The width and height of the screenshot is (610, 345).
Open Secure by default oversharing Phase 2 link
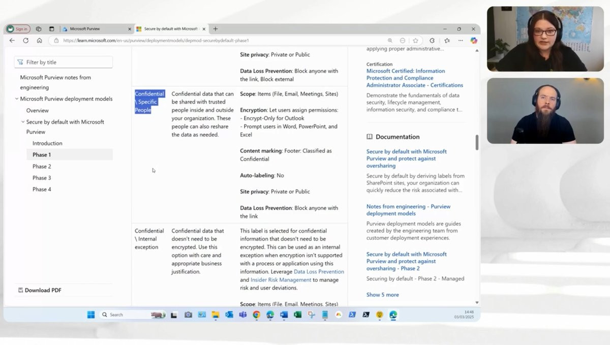pyautogui.click(x=407, y=261)
